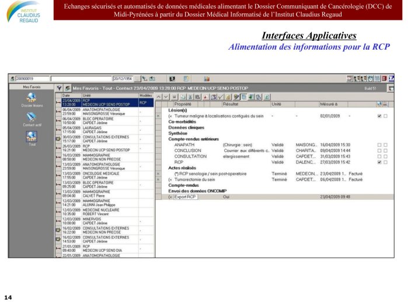This screenshot has width=408, height=302.
Task: Sort the contact list by Date column
Action: click(71, 96)
